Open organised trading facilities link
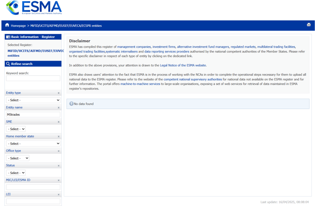Viewport: 315px width, 206px height. (87, 52)
